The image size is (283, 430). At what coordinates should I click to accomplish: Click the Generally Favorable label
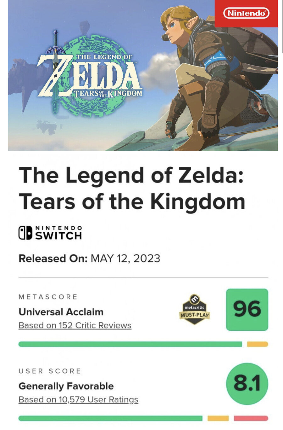(x=66, y=386)
